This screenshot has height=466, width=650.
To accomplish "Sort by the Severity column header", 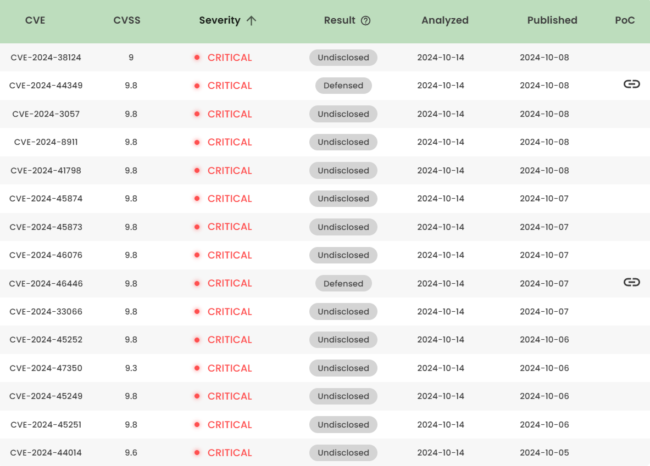I will [x=220, y=20].
